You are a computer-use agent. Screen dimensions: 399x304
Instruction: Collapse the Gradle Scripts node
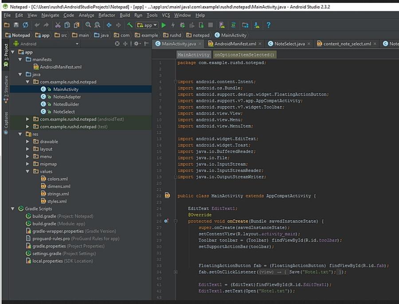[12, 209]
